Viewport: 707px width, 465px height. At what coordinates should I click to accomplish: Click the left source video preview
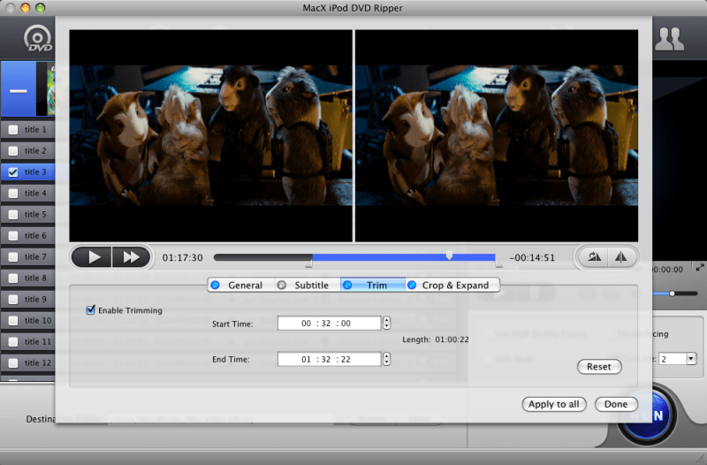coord(211,136)
